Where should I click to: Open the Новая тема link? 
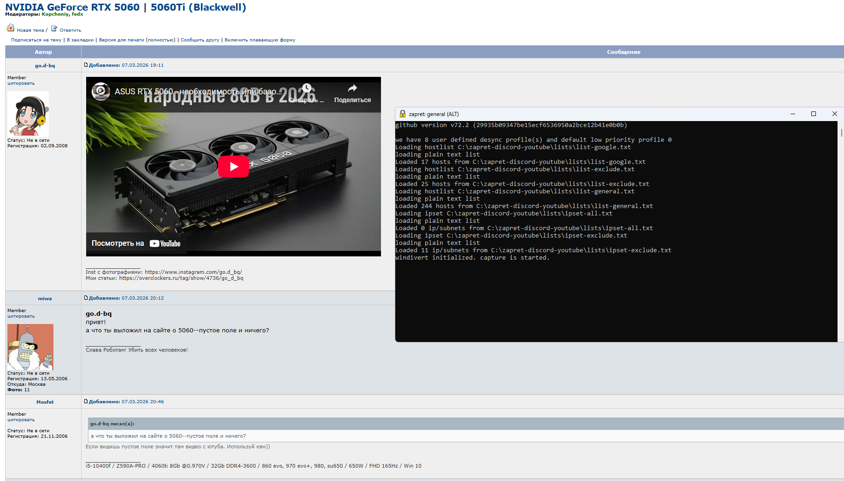point(30,30)
